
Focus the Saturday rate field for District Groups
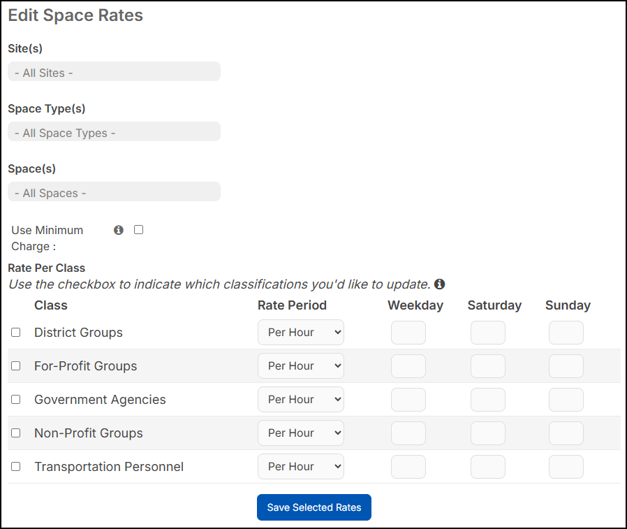pyautogui.click(x=488, y=333)
